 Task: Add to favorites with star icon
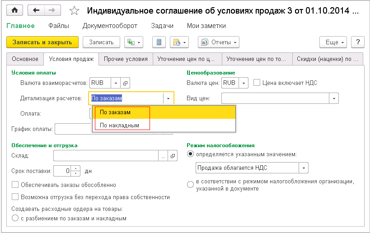pos(75,10)
